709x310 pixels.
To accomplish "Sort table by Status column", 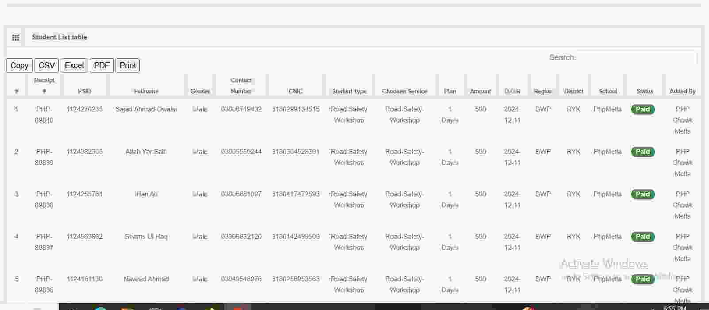I will 644,91.
